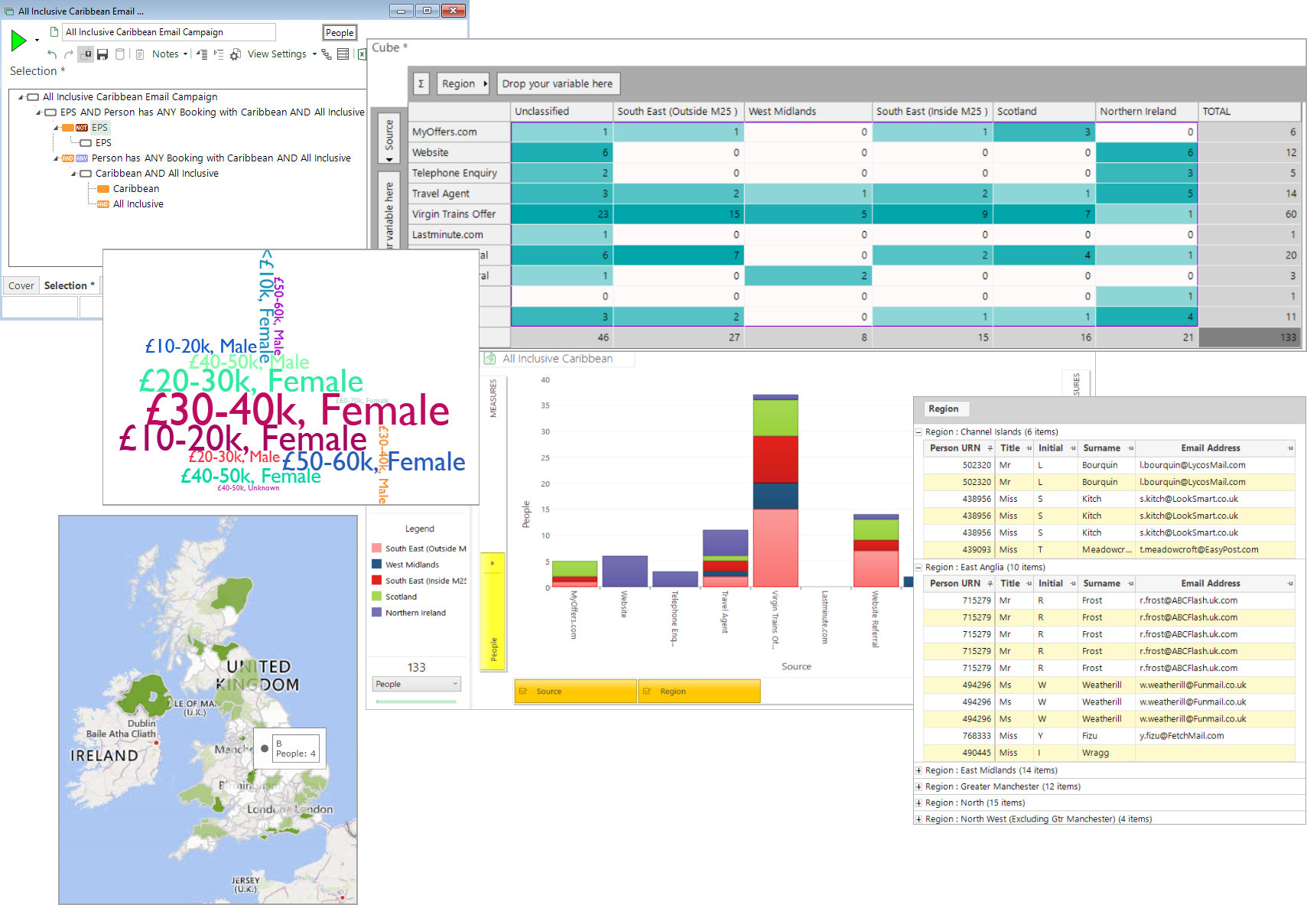Click the table grid view icon
The height and width of the screenshot is (905, 1307).
(x=343, y=54)
